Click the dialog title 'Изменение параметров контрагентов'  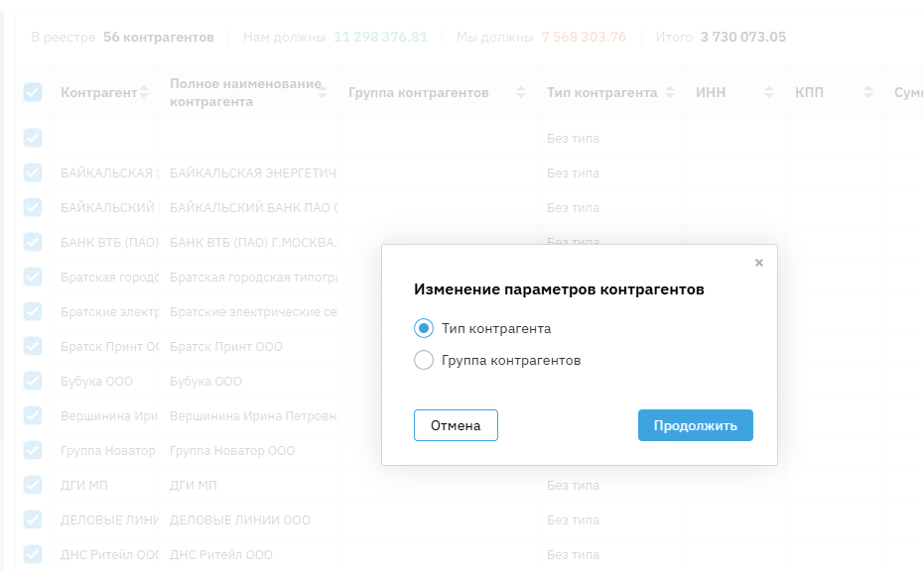(559, 289)
